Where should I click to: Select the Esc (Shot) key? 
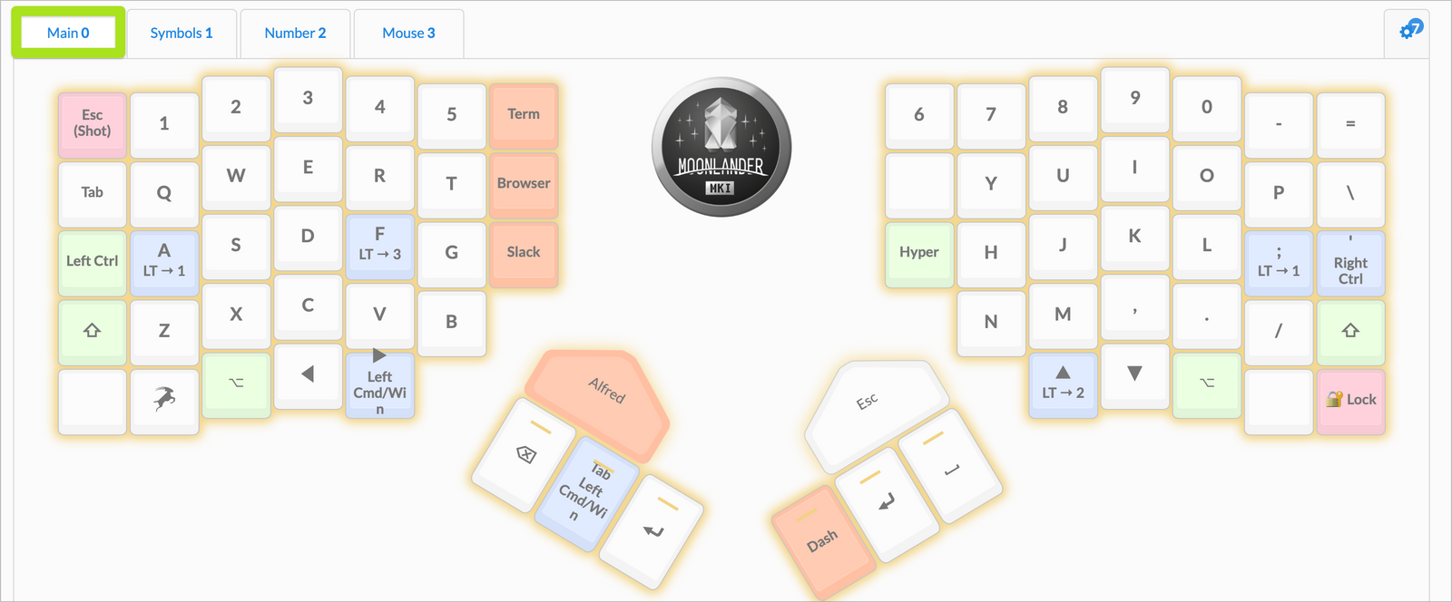point(92,123)
